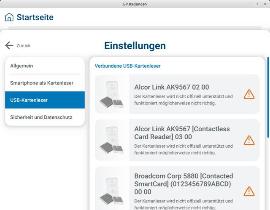Click card reader image of Alcor Contactless reader
This screenshot has height=210, width=270.
pos(112,140)
